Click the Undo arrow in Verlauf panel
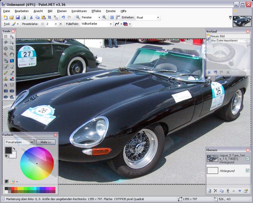 [215, 72]
